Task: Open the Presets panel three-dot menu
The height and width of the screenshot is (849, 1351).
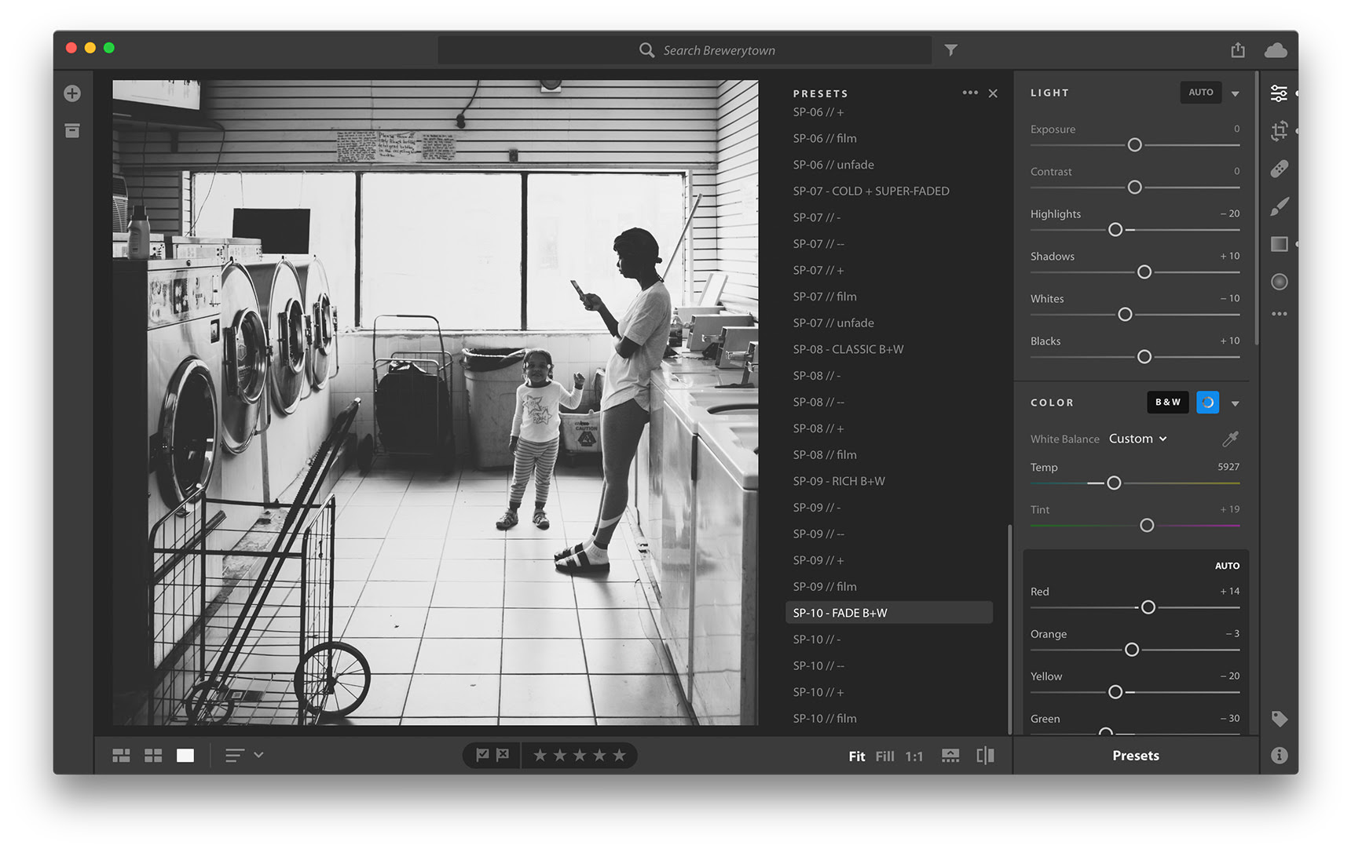Action: coord(970,93)
